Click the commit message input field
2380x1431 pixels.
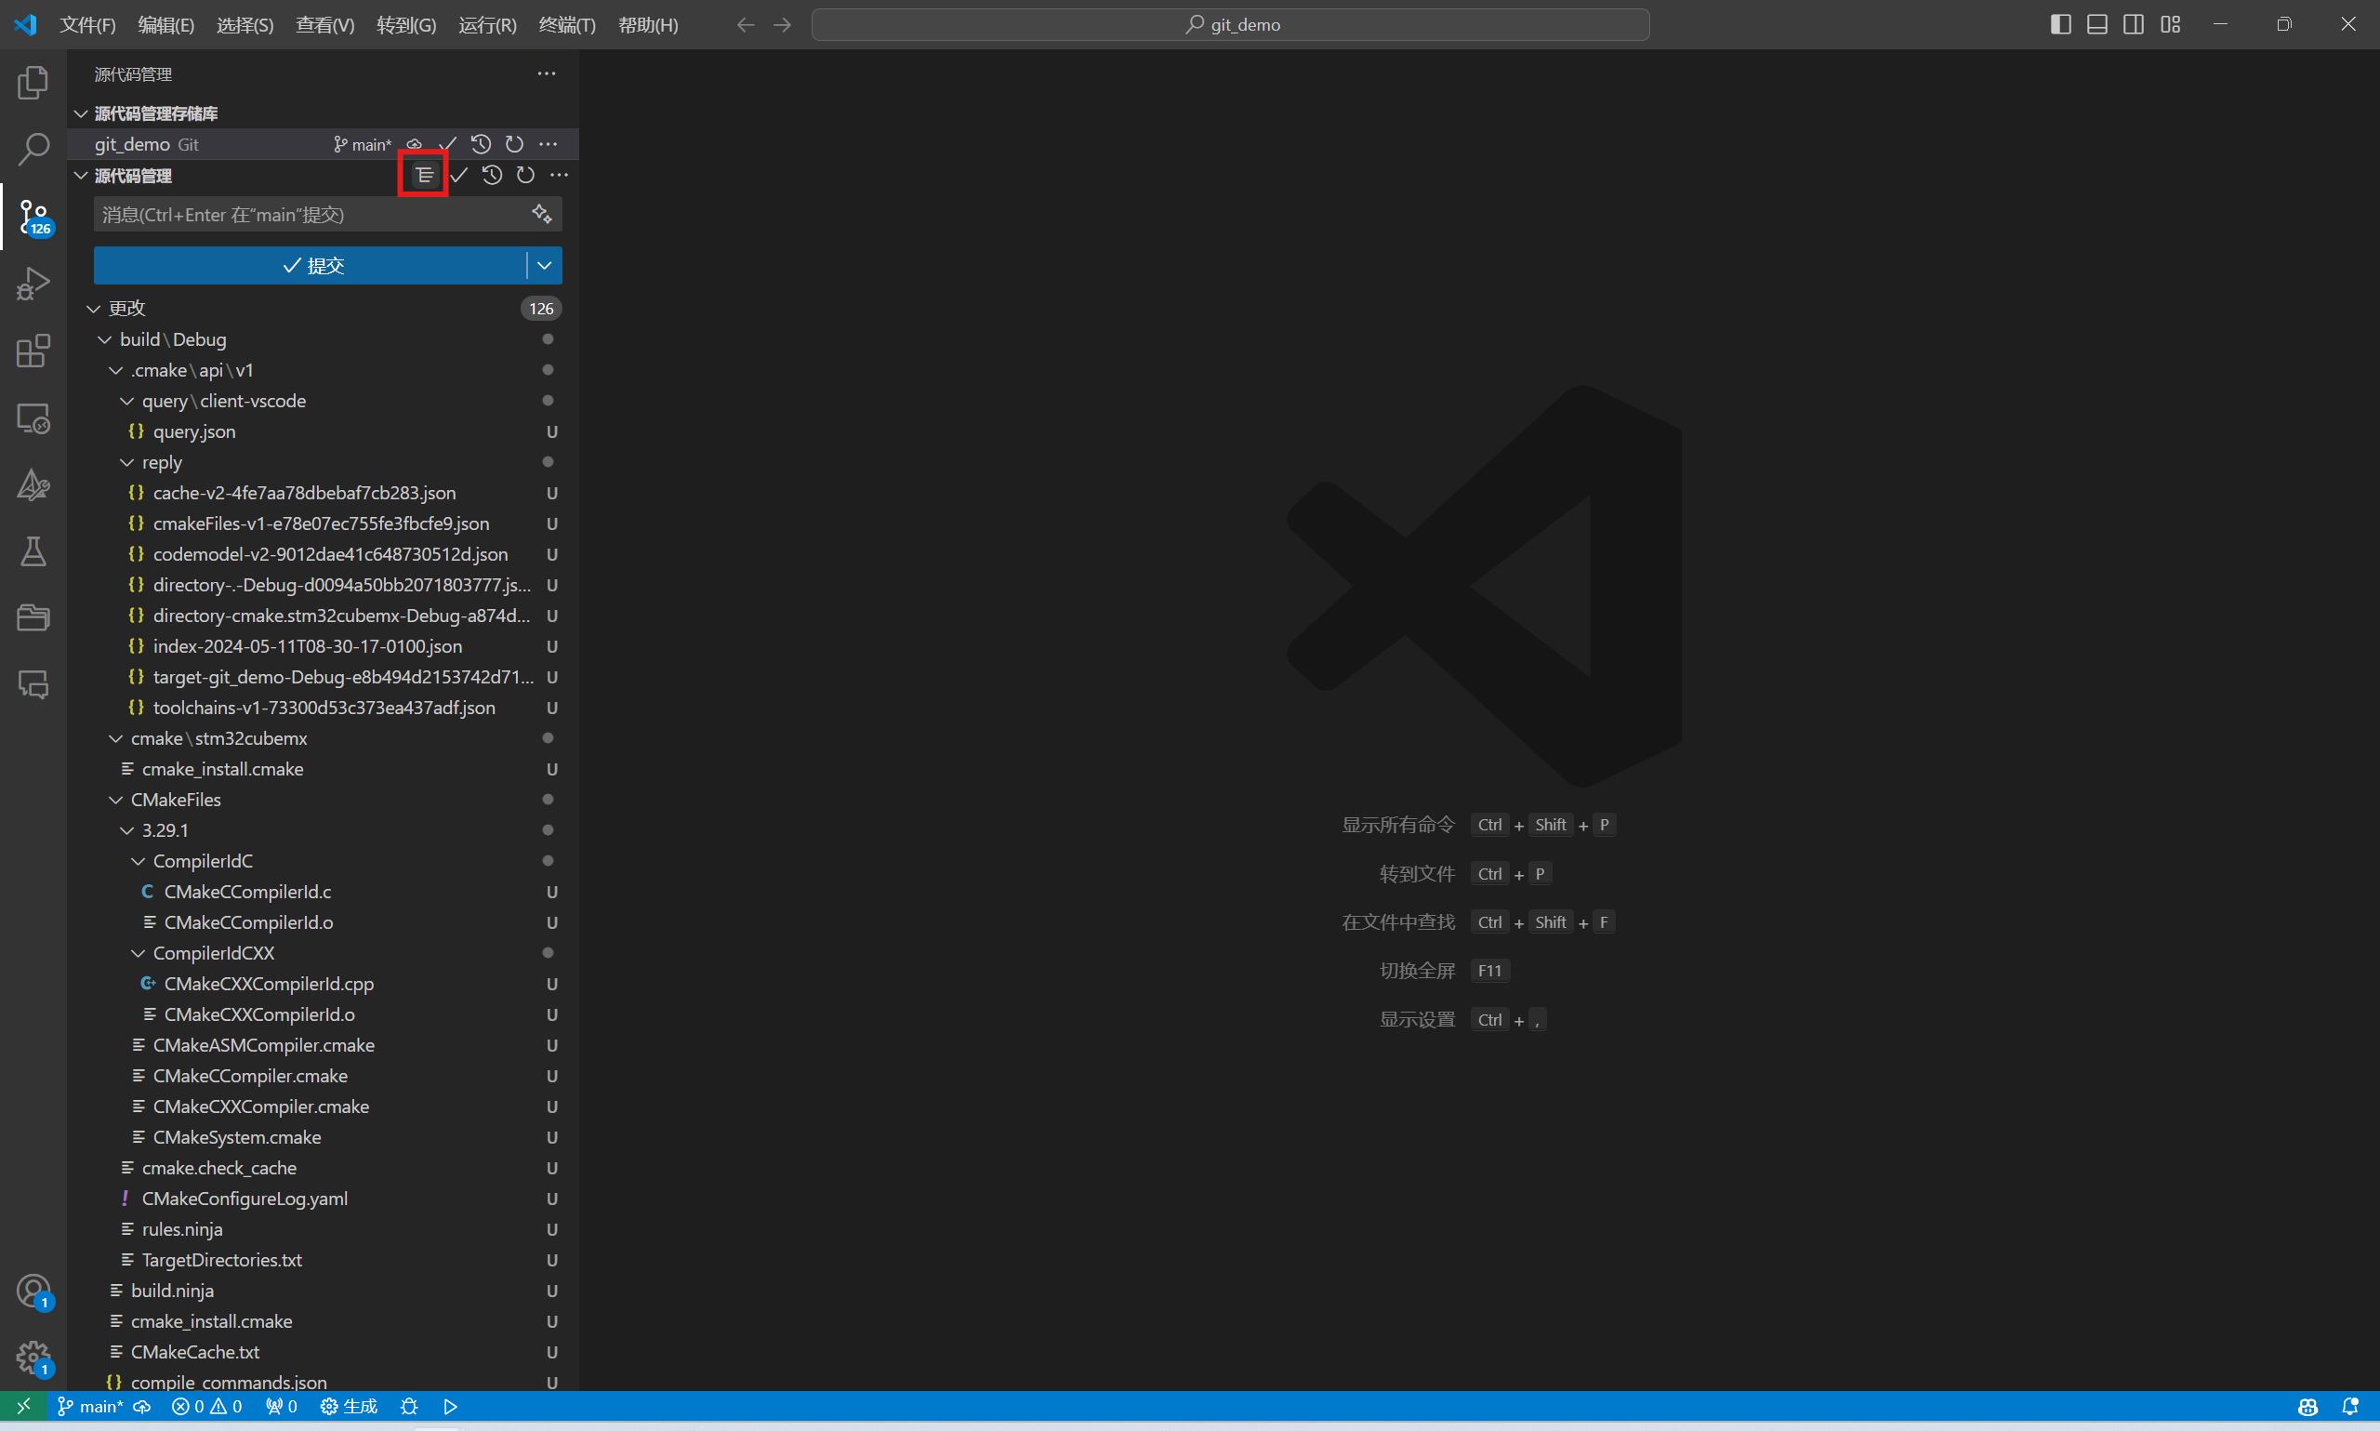(x=311, y=214)
